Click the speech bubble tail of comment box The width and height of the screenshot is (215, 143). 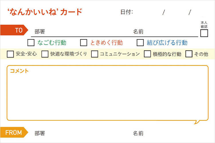(197, 122)
